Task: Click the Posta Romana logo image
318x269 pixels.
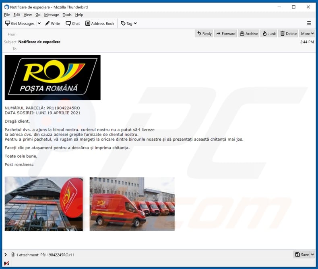Action: click(52, 77)
